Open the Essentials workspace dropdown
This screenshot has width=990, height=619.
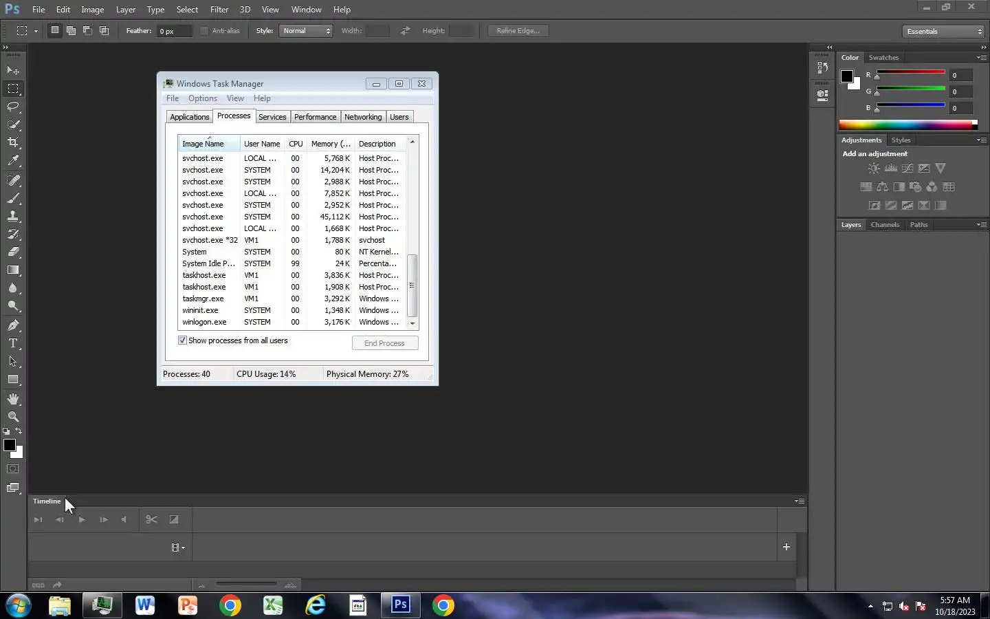(x=944, y=32)
